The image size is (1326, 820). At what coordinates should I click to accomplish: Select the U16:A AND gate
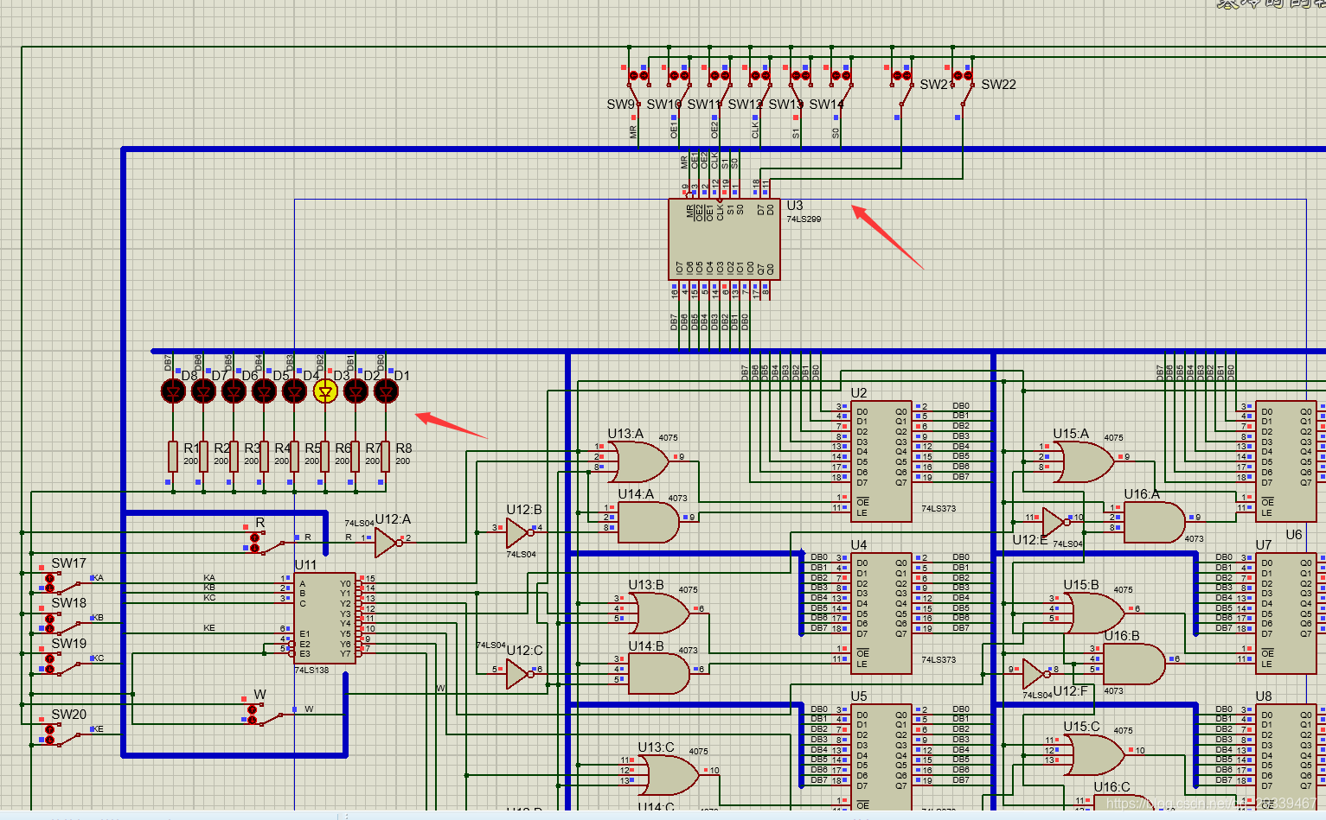coord(1155,522)
